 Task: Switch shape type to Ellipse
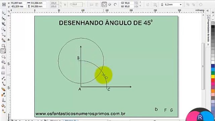[x=104, y=4]
